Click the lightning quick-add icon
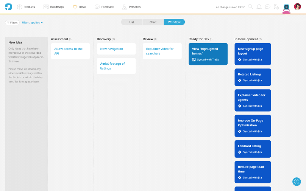Viewport: 306px width, 191px height. point(276,7)
